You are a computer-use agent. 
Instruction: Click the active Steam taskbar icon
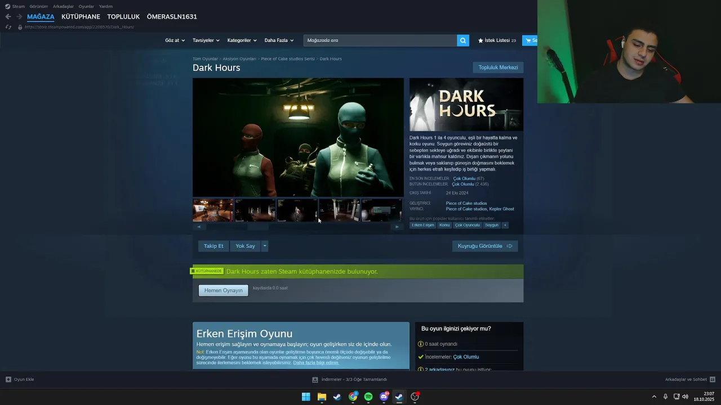399,397
